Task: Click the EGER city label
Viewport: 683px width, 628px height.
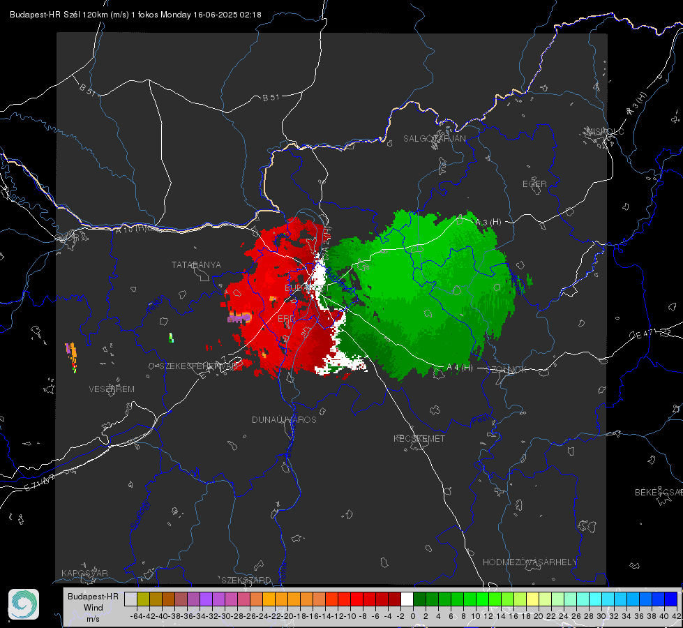Action: (534, 184)
